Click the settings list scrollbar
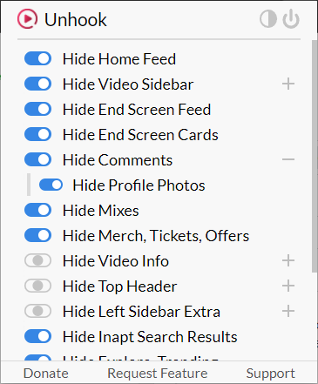The width and height of the screenshot is (318, 384). click(x=315, y=156)
